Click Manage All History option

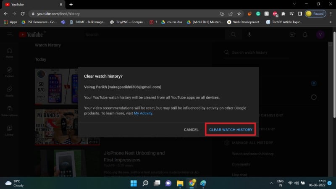249,143
